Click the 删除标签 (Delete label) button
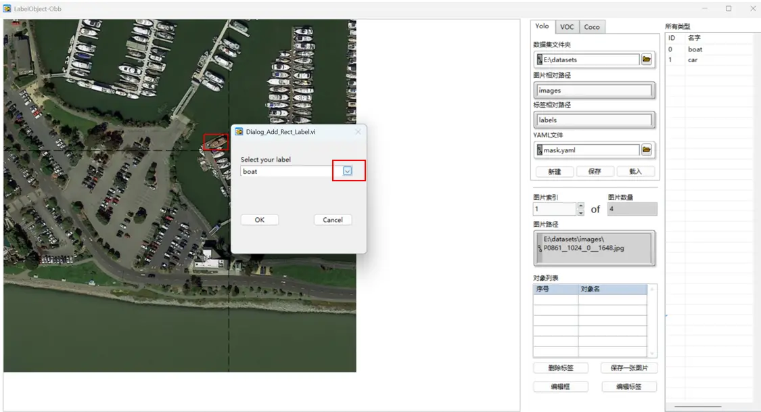Image resolution: width=761 pixels, height=412 pixels. [560, 368]
